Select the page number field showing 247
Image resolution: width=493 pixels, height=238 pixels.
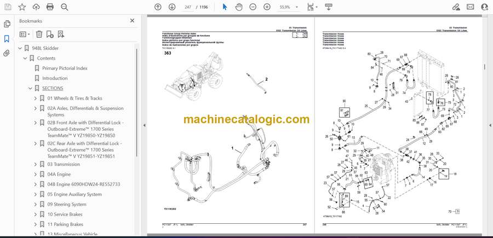[188, 7]
